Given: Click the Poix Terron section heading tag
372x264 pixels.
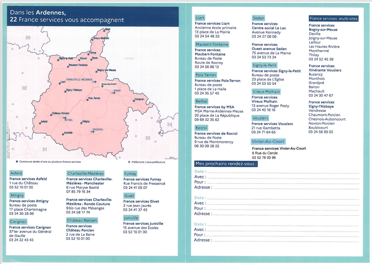Looking at the screenshot, I should pyautogui.click(x=206, y=75).
